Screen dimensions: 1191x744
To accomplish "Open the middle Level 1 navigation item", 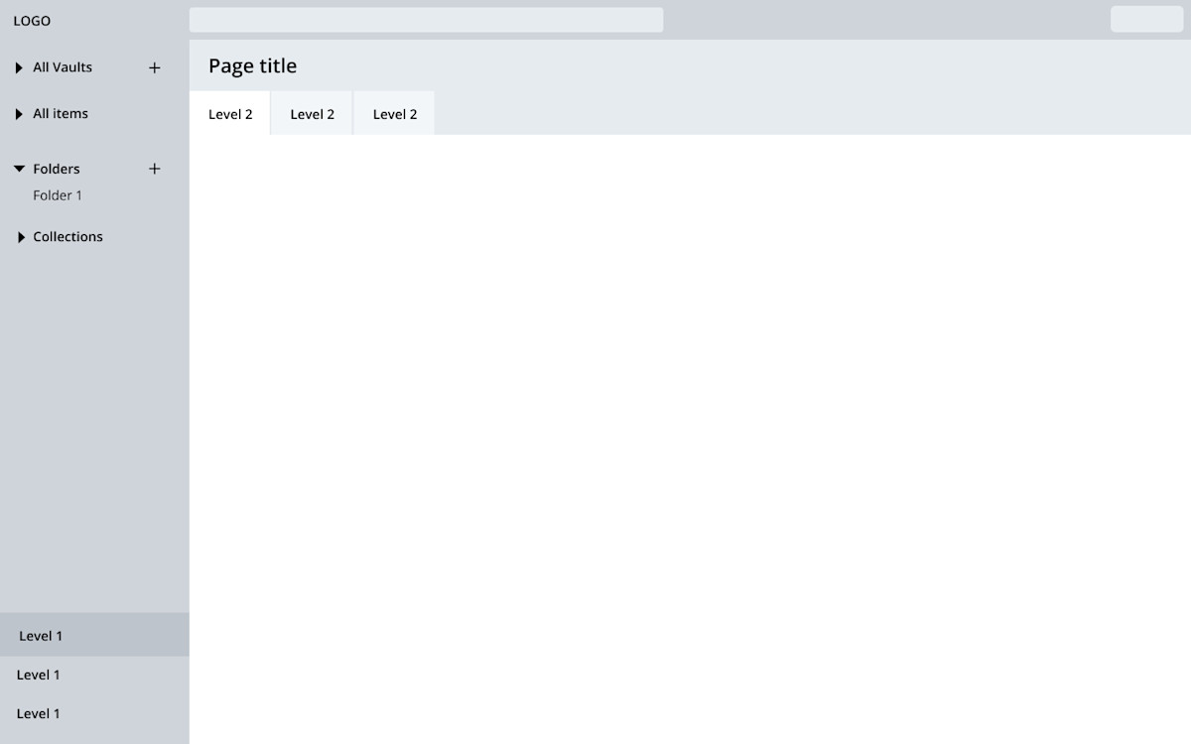I will click(39, 675).
